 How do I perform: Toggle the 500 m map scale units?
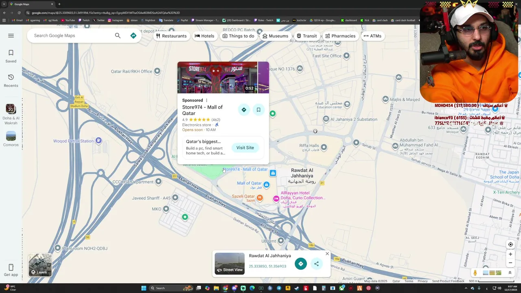tap(491, 281)
